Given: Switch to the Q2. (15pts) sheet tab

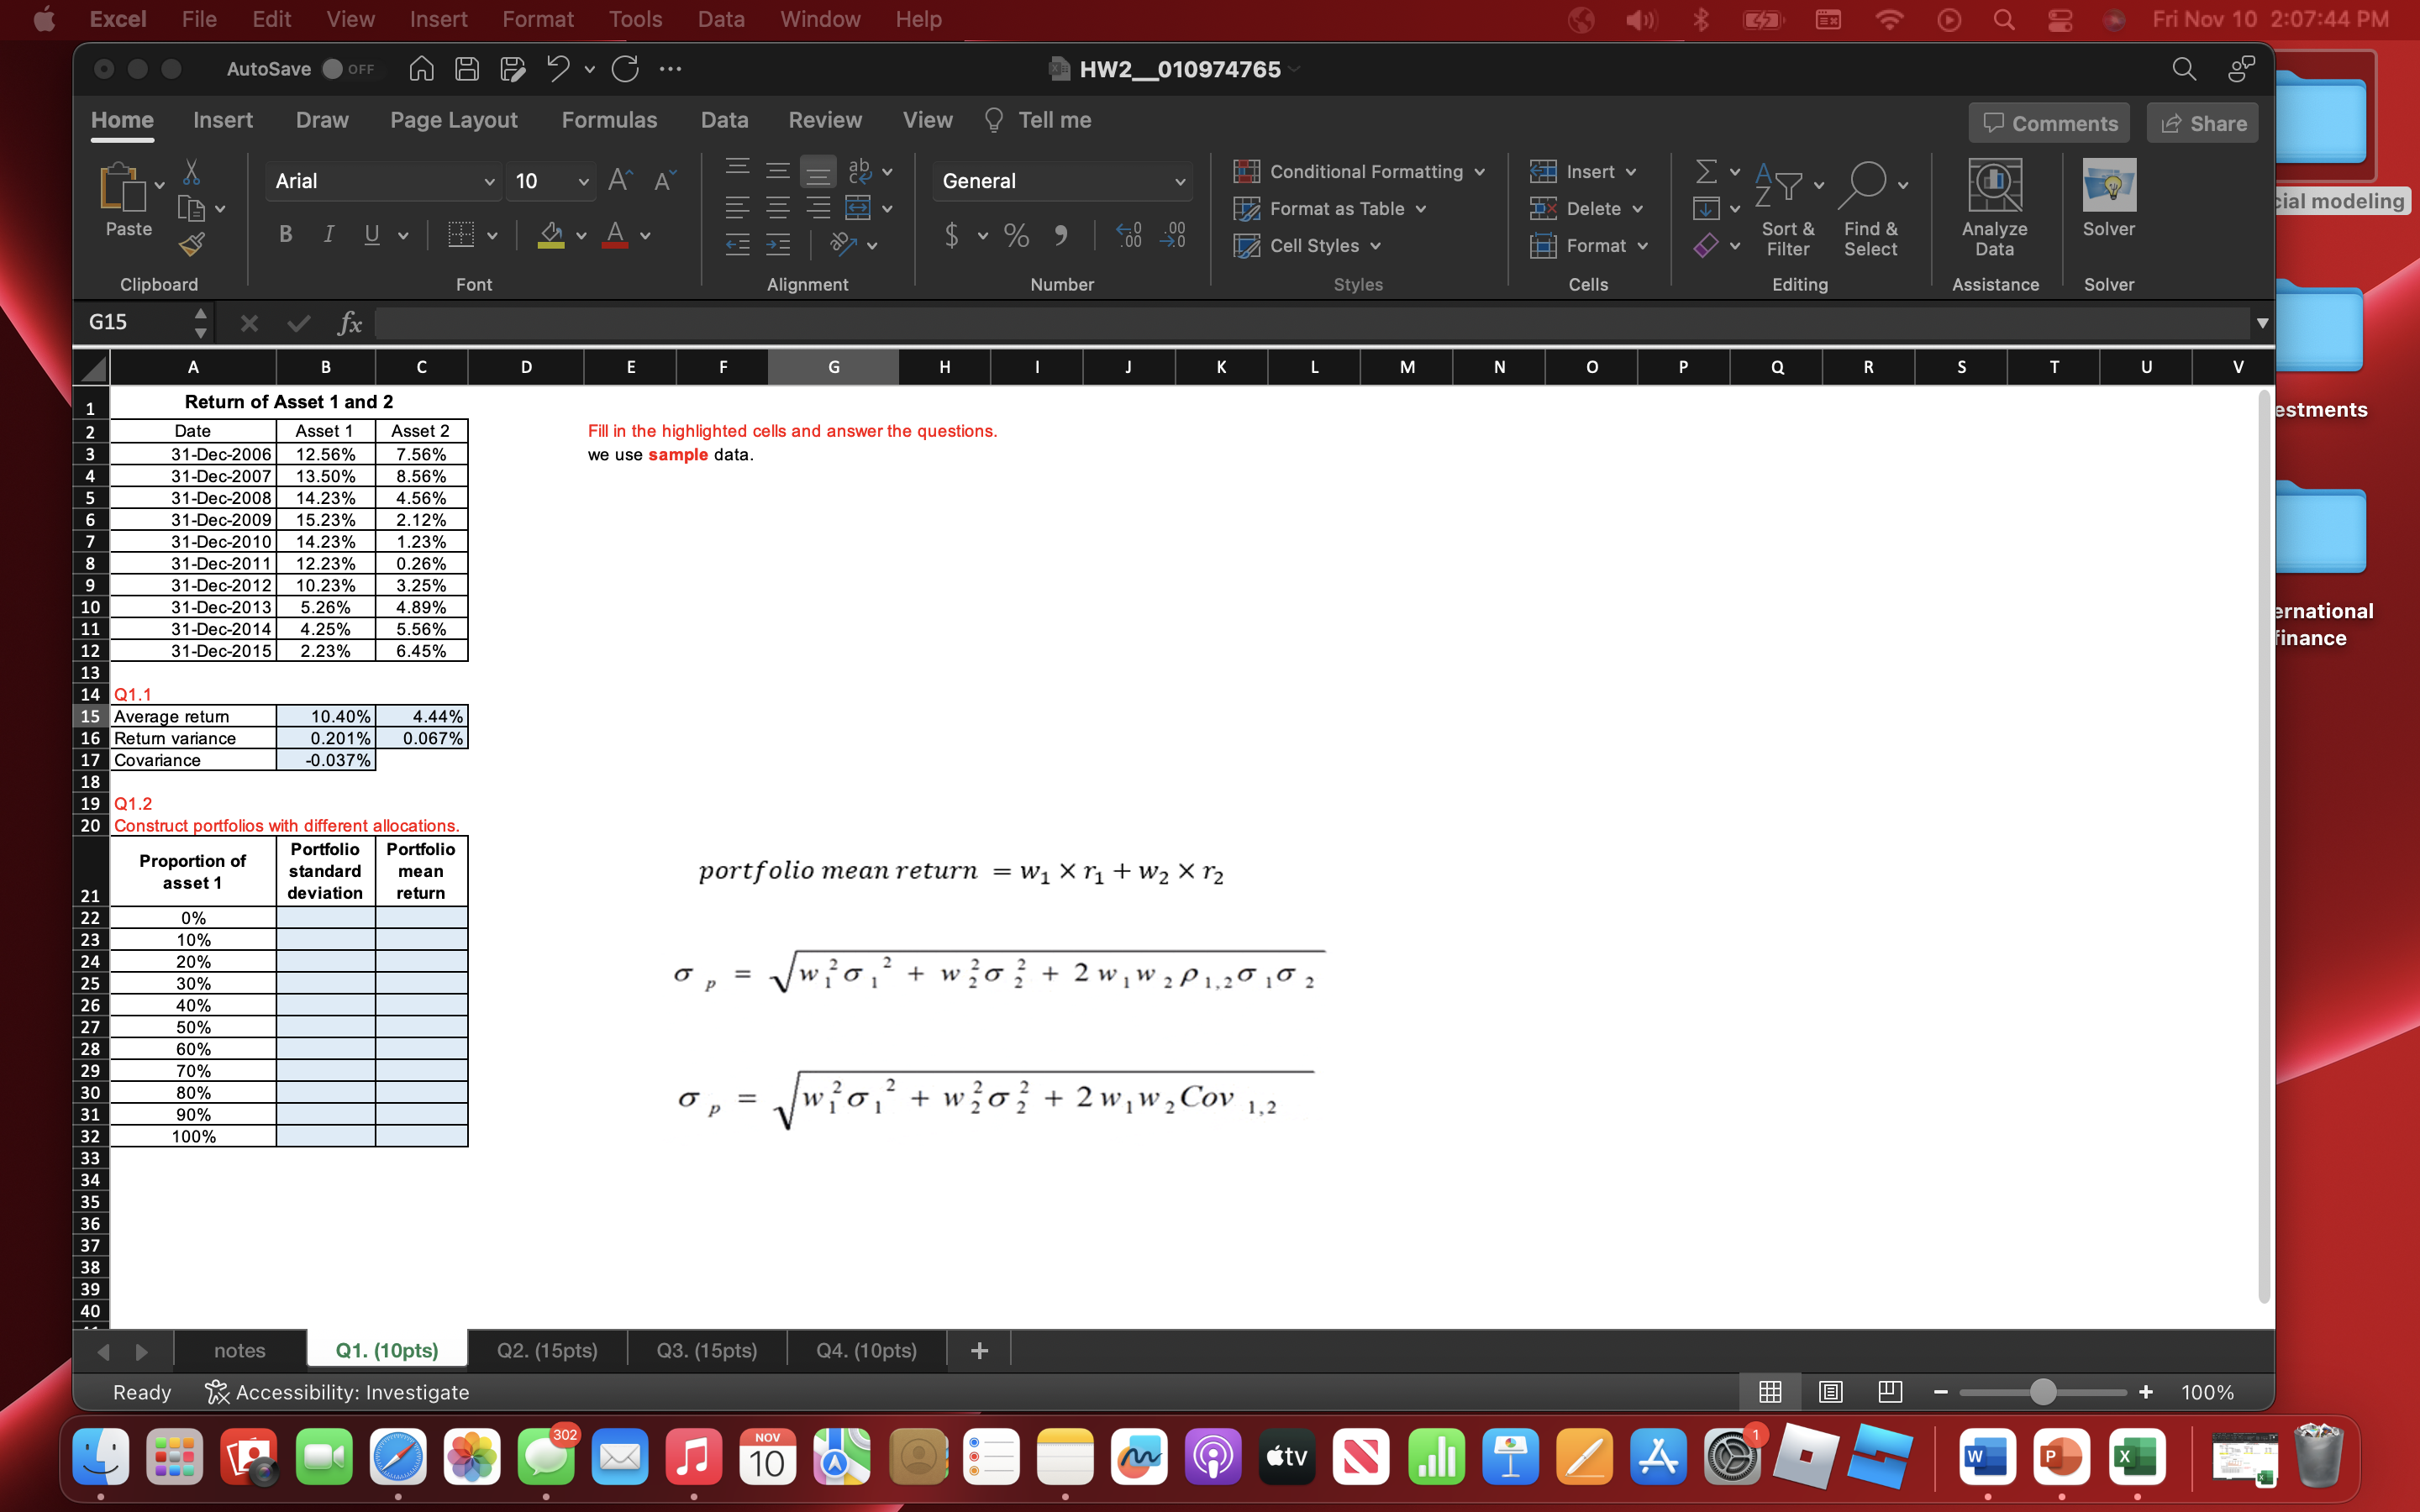Looking at the screenshot, I should pos(547,1350).
